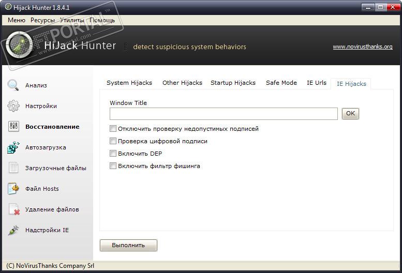The height and width of the screenshot is (273, 402).
Task: Switch to Other Hijacks tab
Action: click(182, 83)
